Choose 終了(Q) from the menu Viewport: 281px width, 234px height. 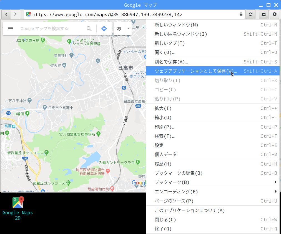tap(213, 229)
